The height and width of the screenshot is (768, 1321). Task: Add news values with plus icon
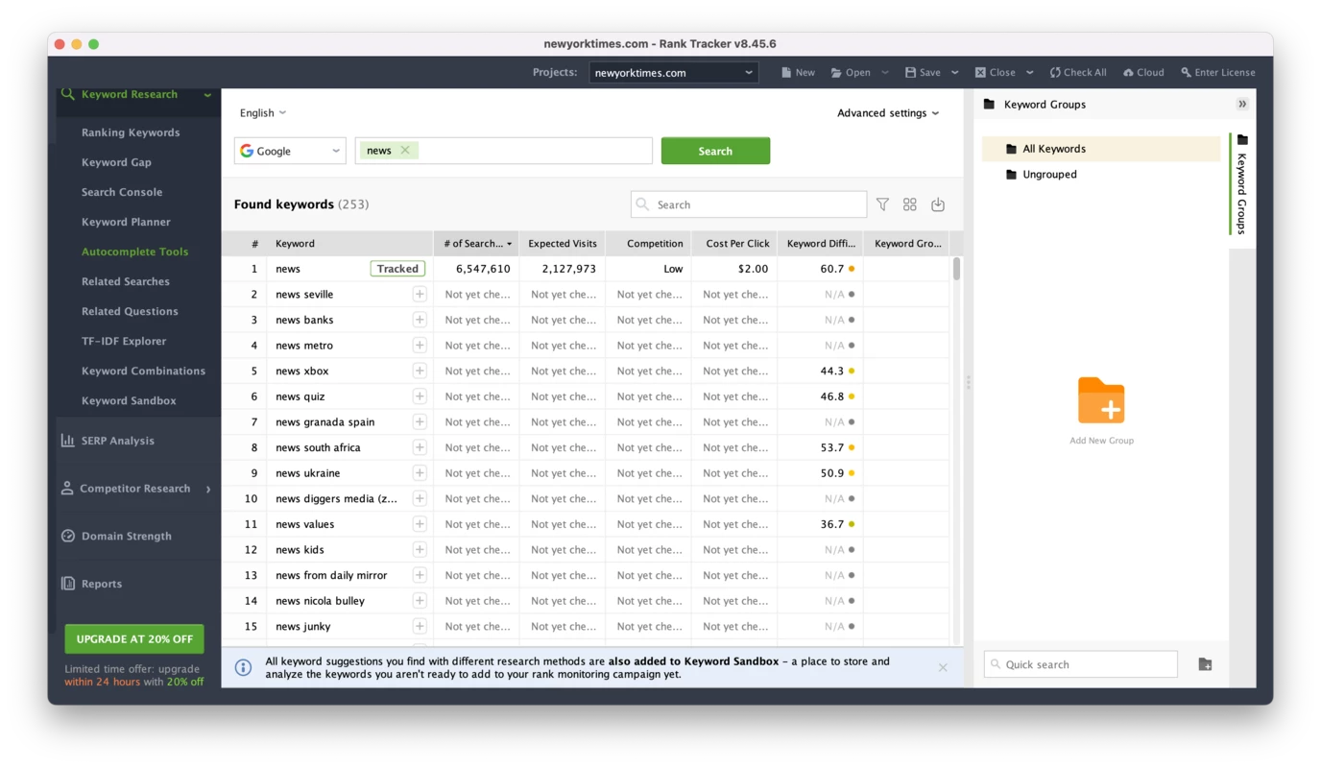tap(420, 524)
